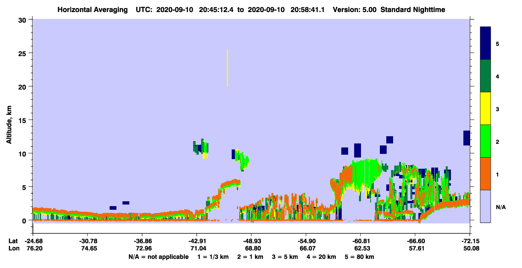Click the latitude value -36.86

(x=142, y=241)
